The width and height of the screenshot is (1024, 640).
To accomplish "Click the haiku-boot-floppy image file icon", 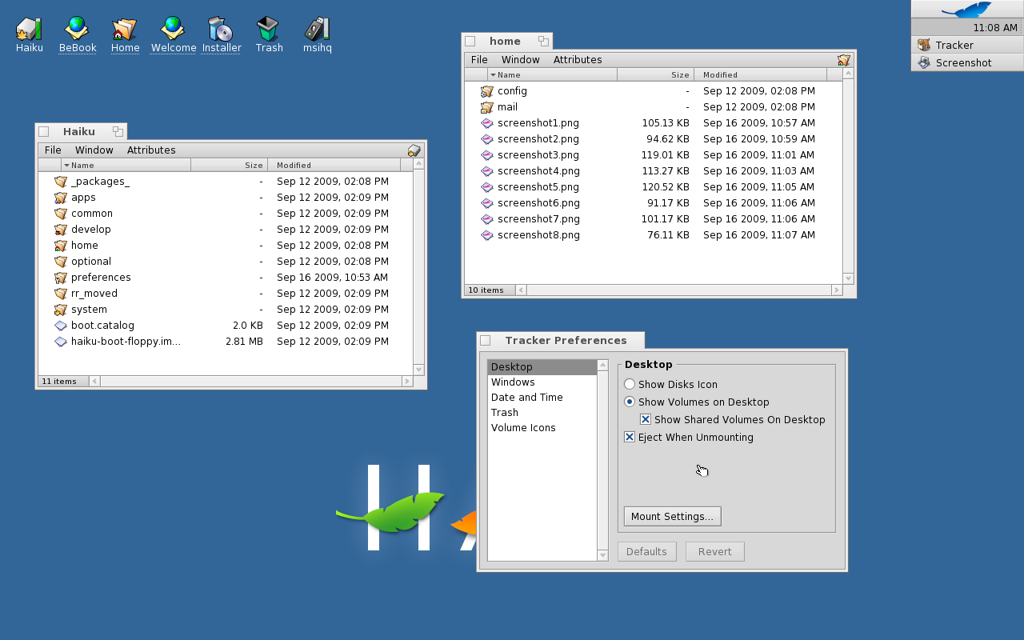I will pyautogui.click(x=61, y=342).
